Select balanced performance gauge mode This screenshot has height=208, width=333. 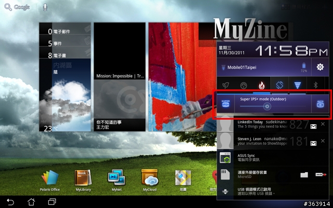point(244,85)
